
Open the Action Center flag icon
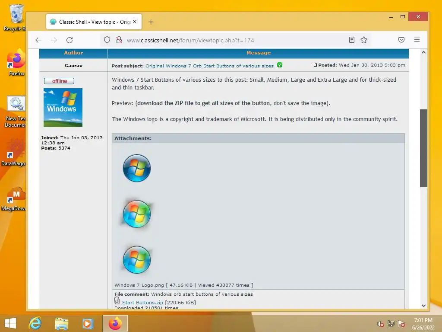click(x=401, y=324)
